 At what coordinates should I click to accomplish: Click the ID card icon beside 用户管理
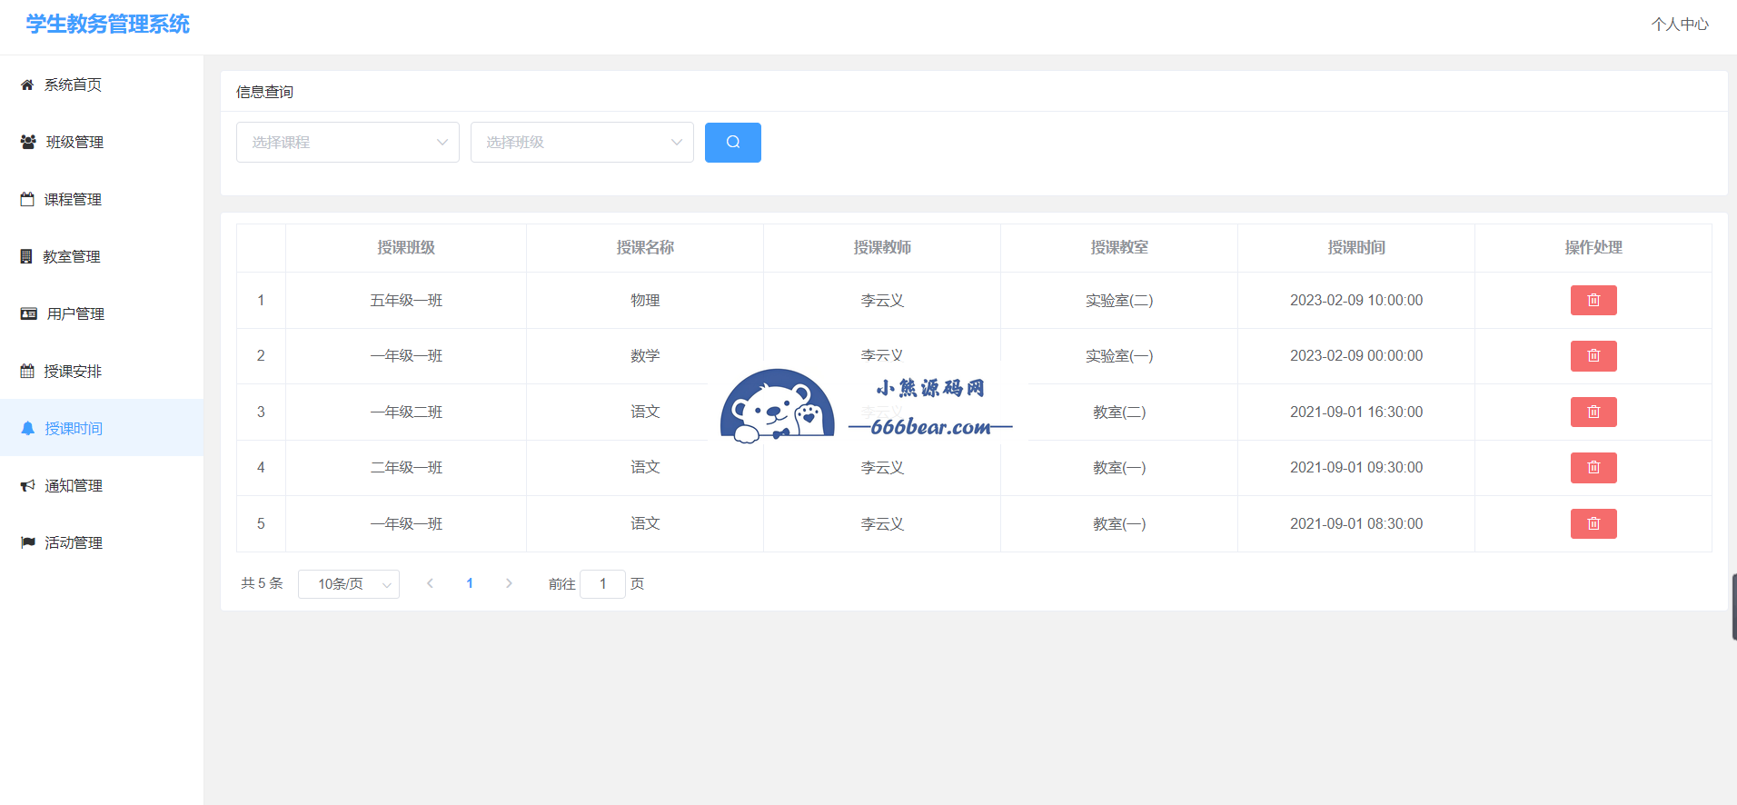coord(29,313)
